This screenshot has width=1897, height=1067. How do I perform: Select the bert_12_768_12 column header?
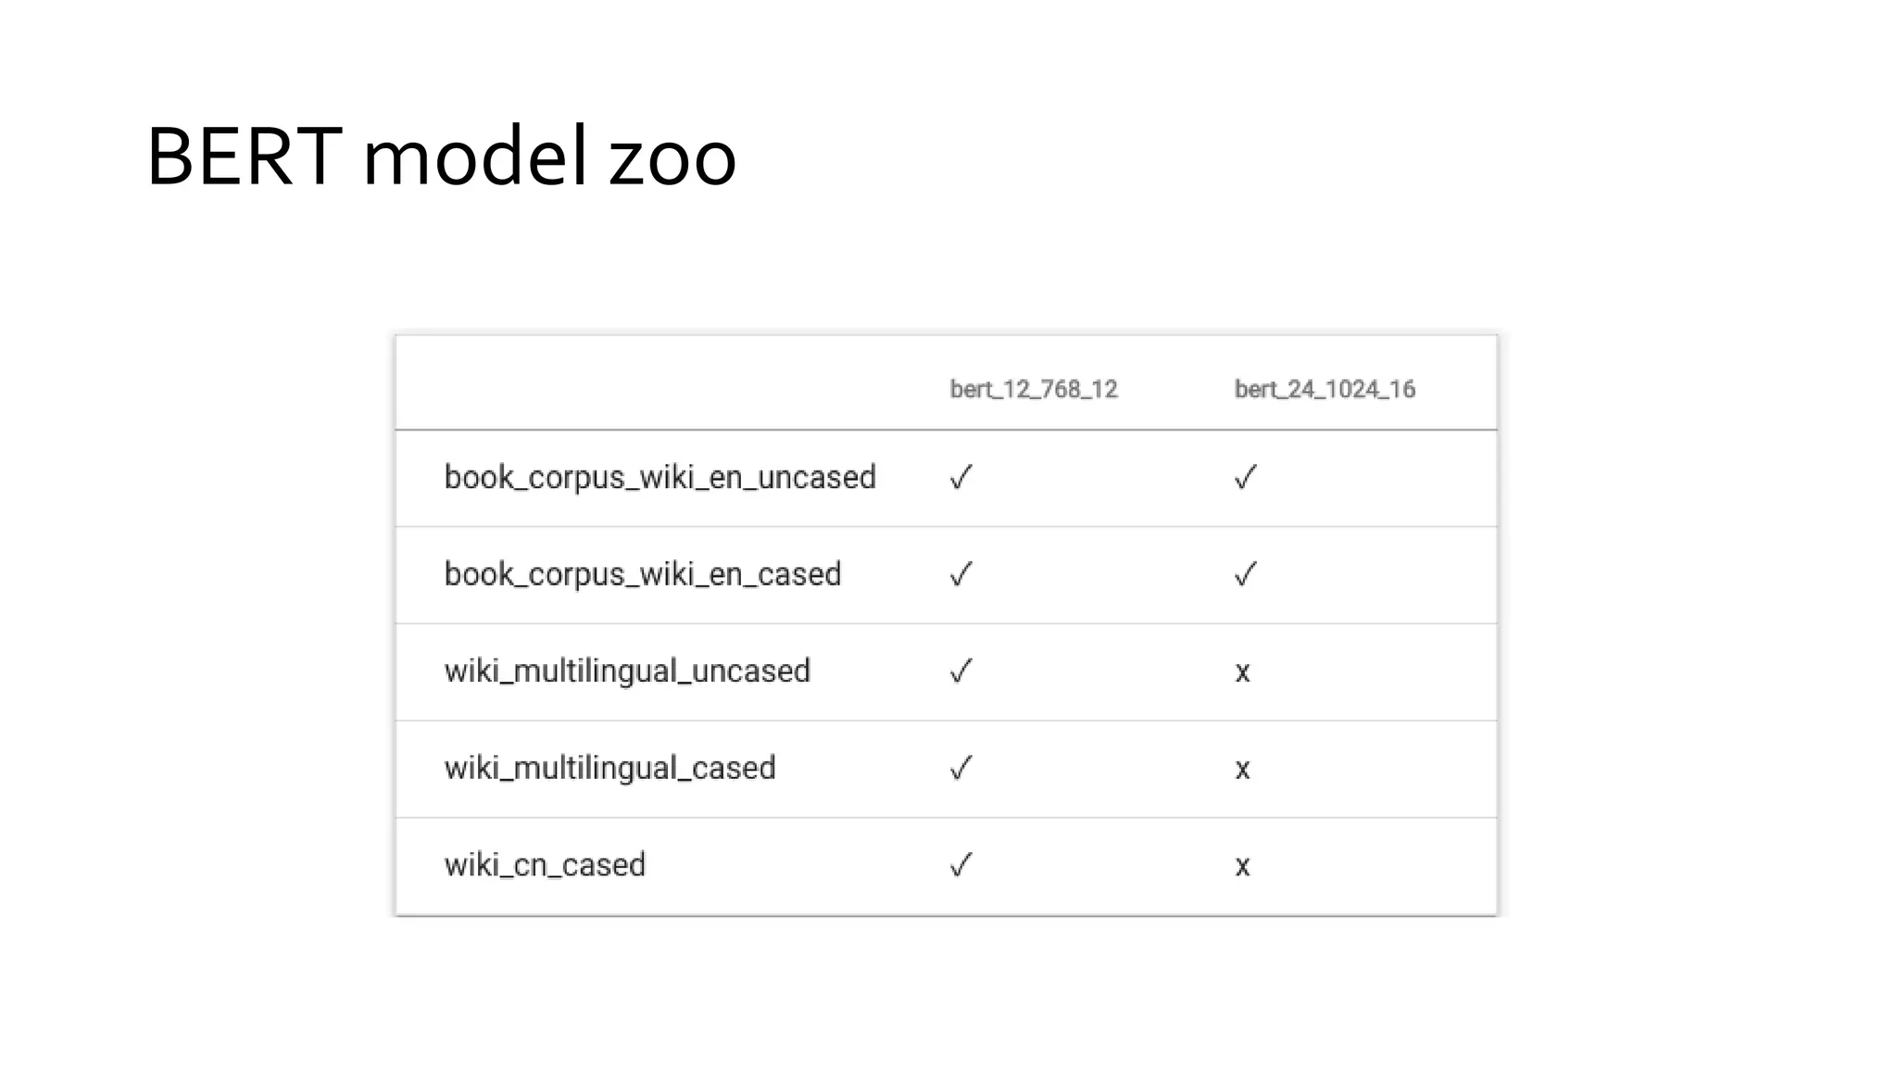(x=1034, y=389)
